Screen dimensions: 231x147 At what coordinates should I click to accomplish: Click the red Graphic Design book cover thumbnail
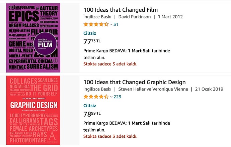point(33,110)
